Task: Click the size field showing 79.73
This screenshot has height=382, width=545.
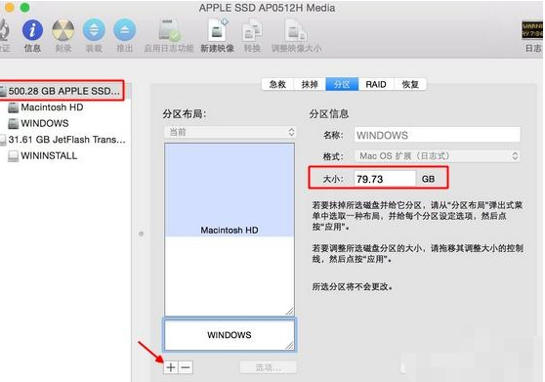Action: (x=385, y=179)
